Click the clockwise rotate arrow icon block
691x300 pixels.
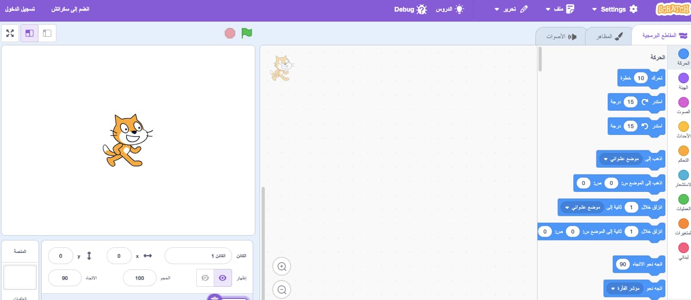tap(645, 102)
